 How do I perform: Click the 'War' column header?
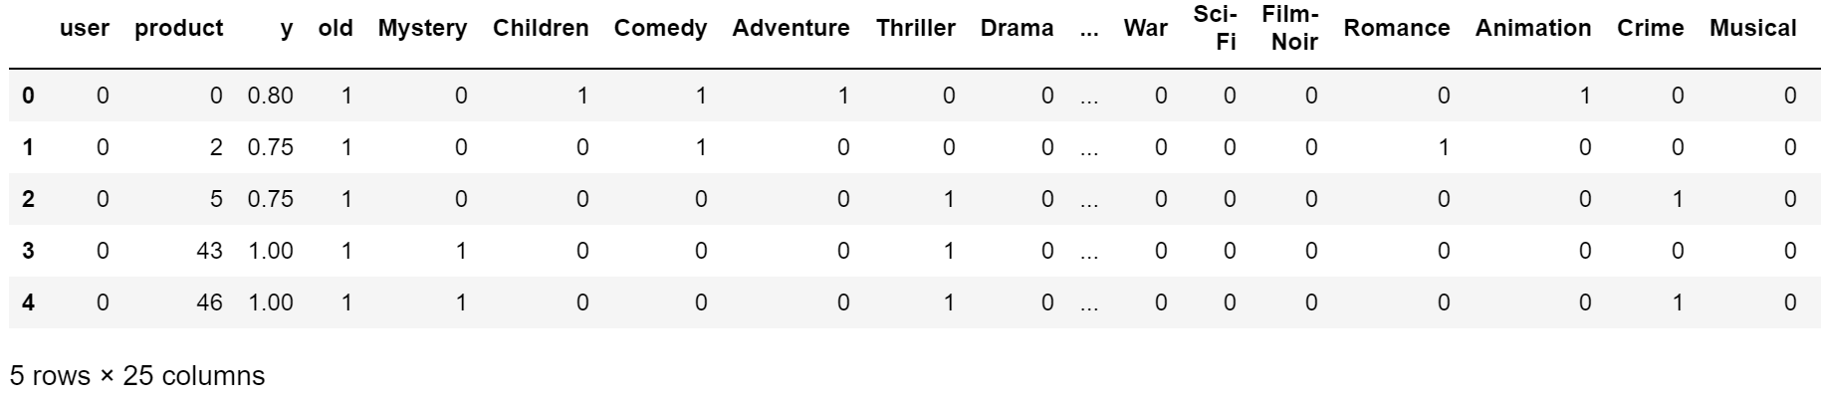pyautogui.click(x=1145, y=28)
